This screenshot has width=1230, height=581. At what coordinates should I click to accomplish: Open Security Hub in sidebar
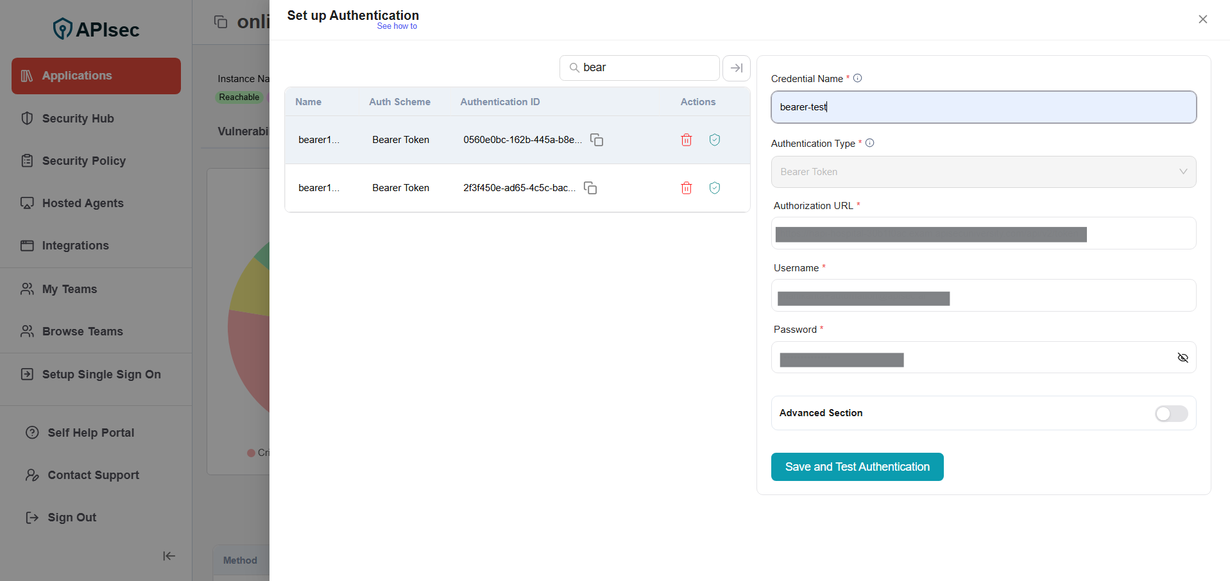pyautogui.click(x=78, y=119)
